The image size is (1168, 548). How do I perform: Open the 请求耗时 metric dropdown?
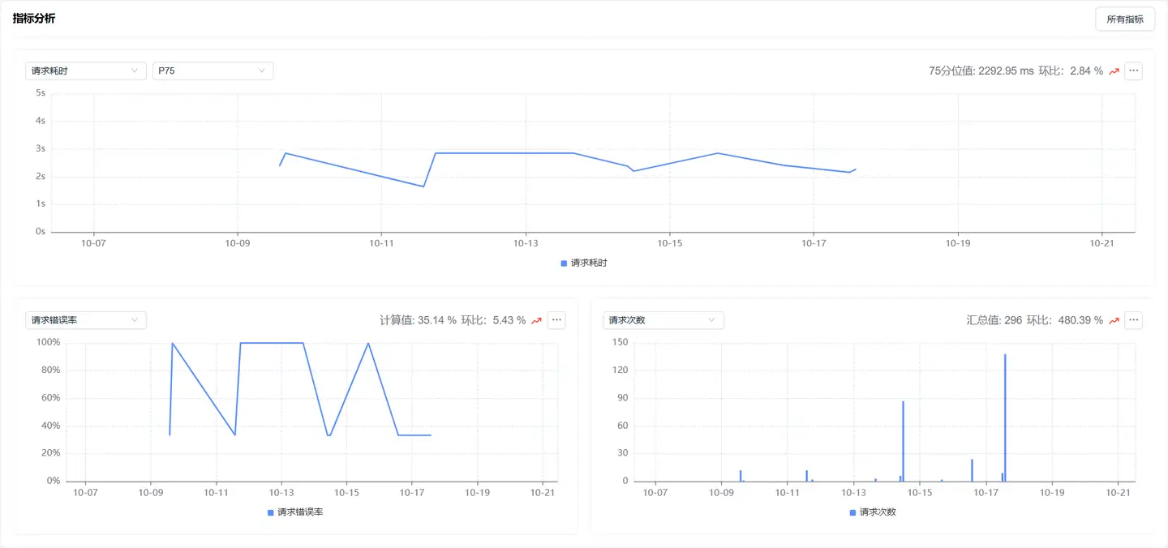(x=85, y=71)
